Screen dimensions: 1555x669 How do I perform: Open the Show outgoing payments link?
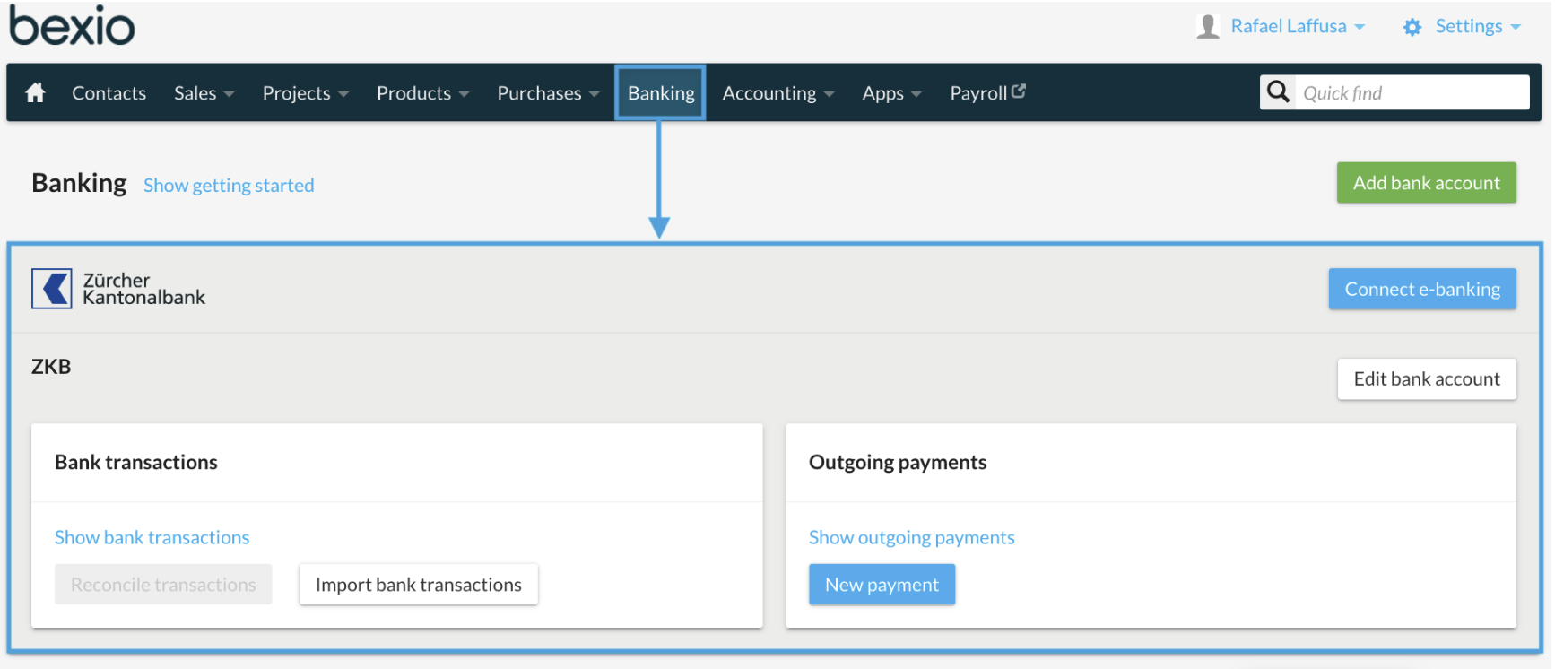point(911,537)
